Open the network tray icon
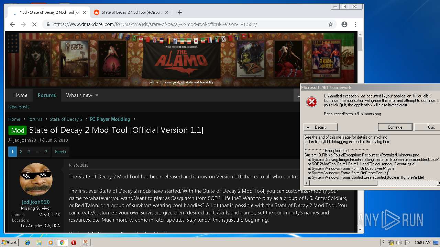The image size is (440, 247). point(391,243)
